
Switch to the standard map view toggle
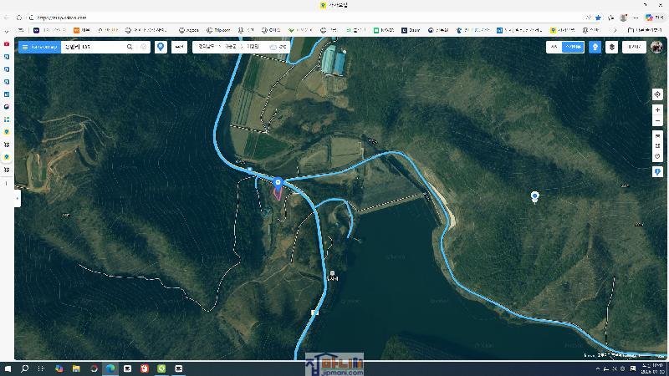[x=554, y=47]
